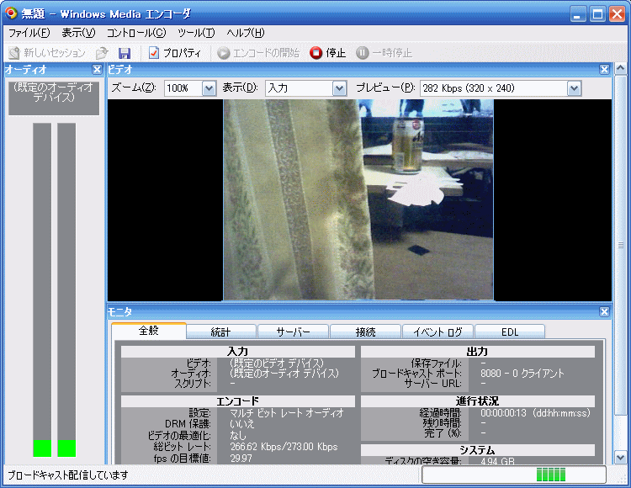Image resolution: width=631 pixels, height=488 pixels.
Task: Click the Stop (停止) encoding button
Action: [327, 53]
